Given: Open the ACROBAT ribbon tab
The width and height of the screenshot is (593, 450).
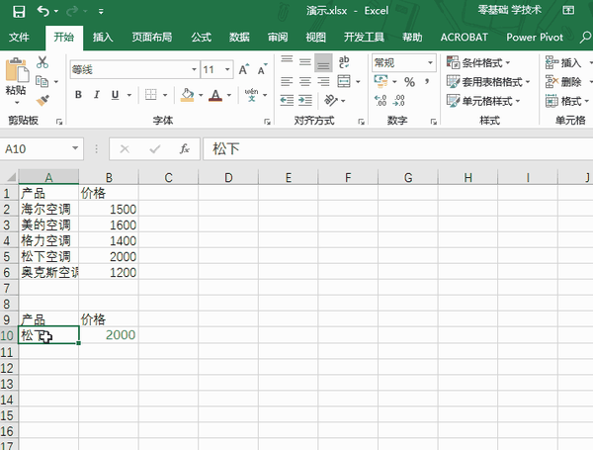Looking at the screenshot, I should pyautogui.click(x=465, y=38).
